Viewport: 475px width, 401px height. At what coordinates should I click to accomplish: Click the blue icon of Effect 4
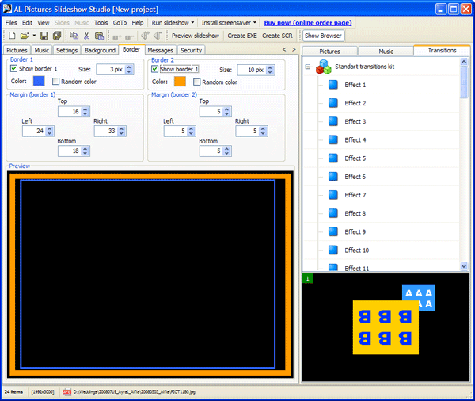tap(333, 139)
